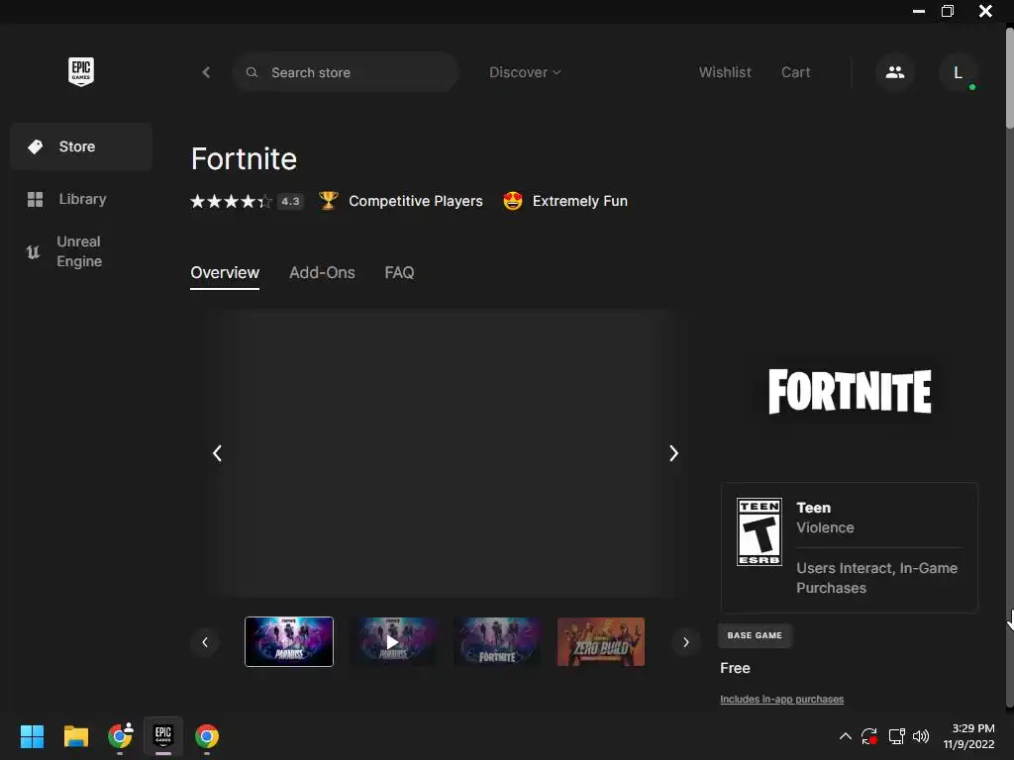The height and width of the screenshot is (760, 1014).
Task: Play the second video thumbnail
Action: [392, 641]
